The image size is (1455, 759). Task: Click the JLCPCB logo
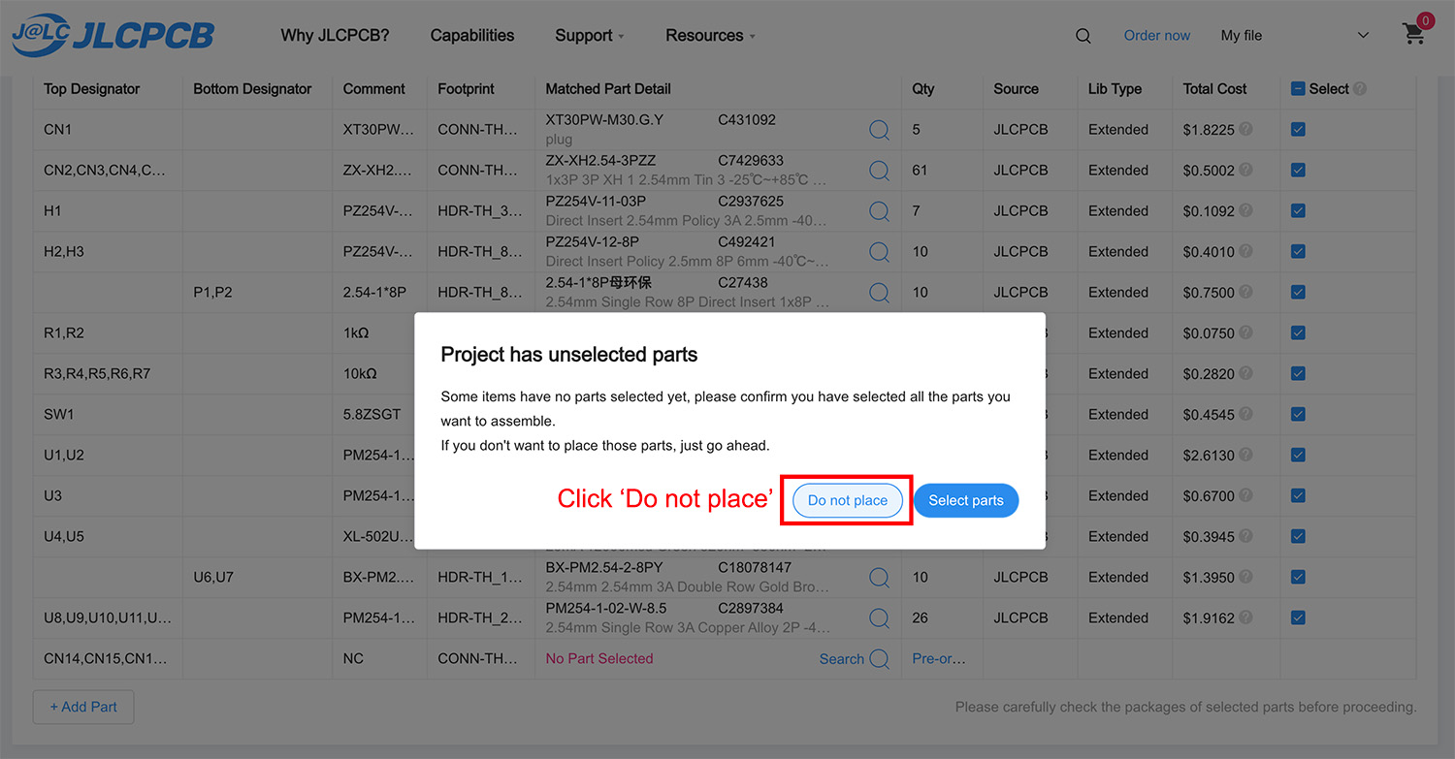click(x=113, y=35)
